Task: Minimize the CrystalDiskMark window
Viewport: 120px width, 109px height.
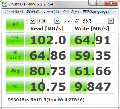Action: 92,3
